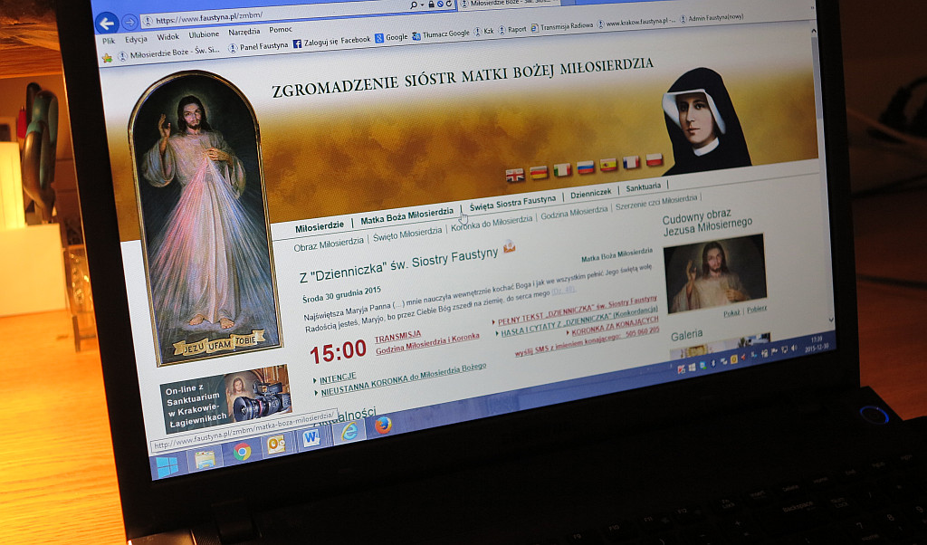Open the NIEUSTANNA KORONKA do Miłosierdzia Bożego link
Screen dimensions: 927x545
coord(403,378)
